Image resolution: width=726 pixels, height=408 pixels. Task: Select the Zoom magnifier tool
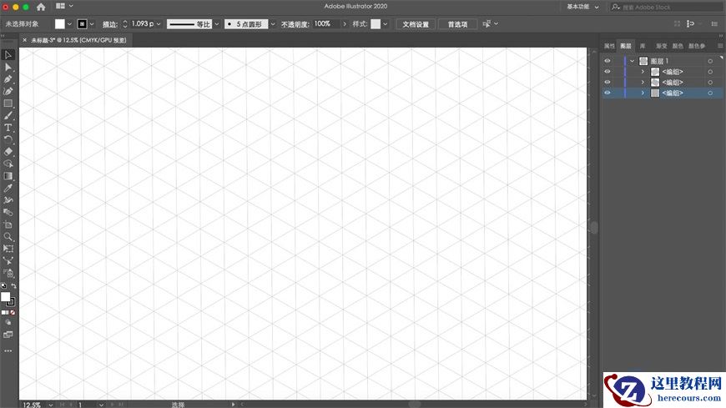pos(8,237)
